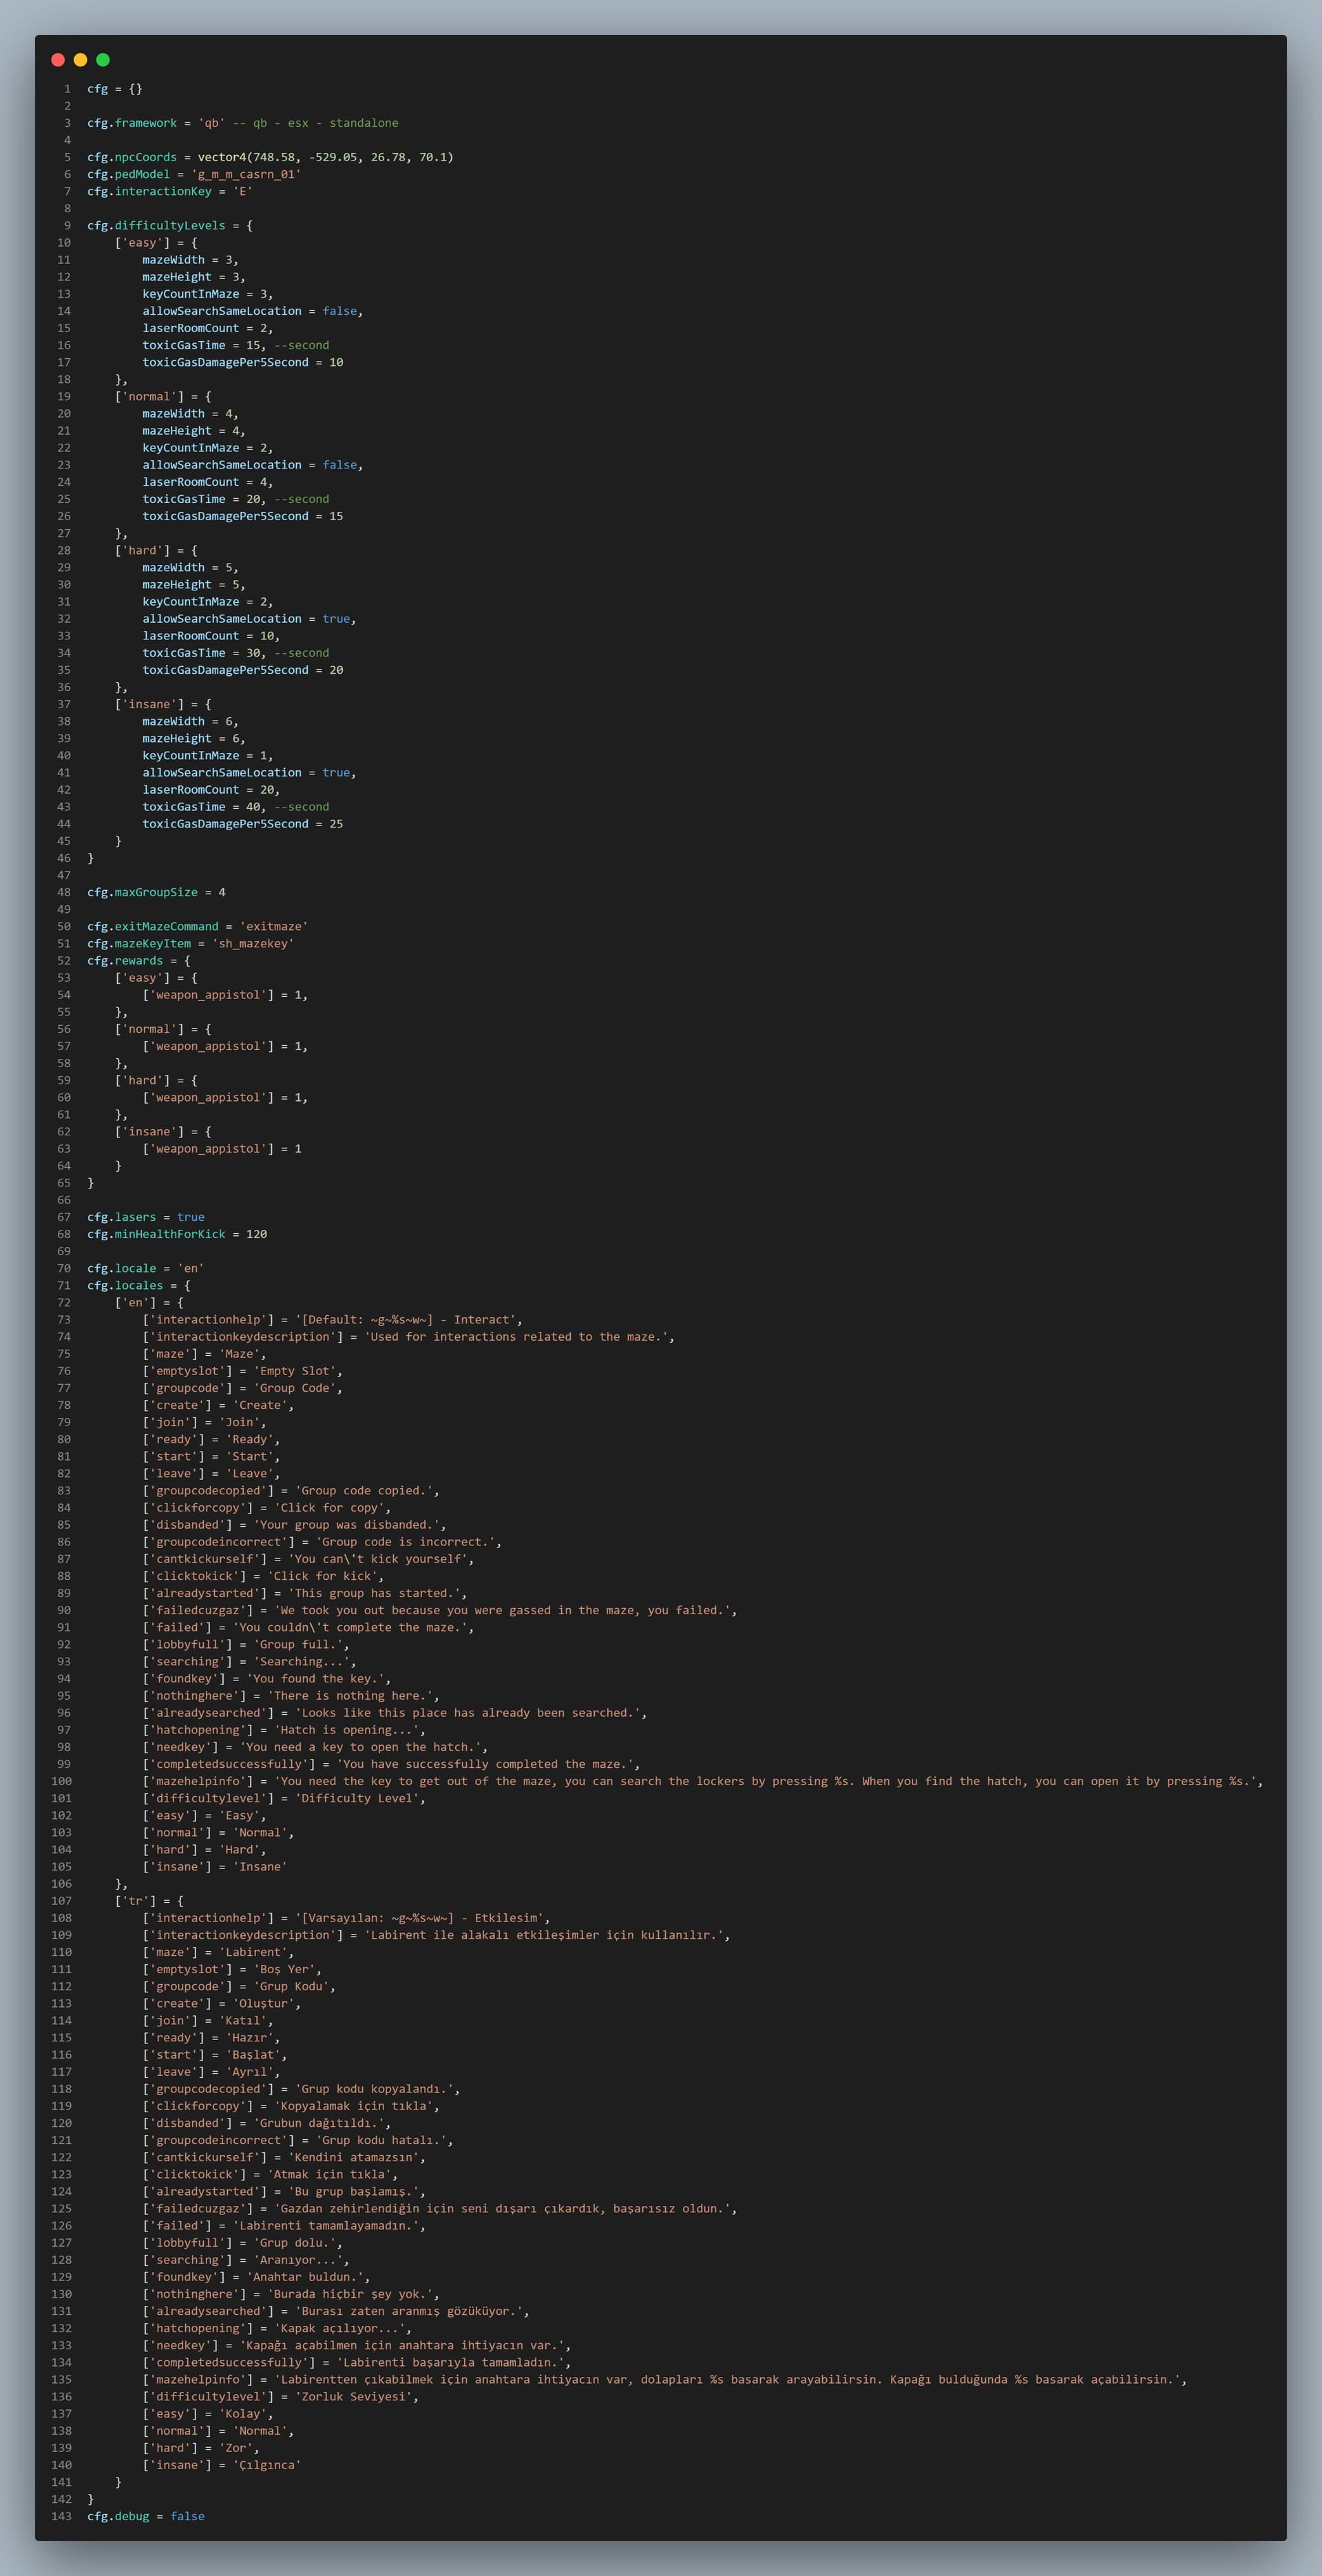The height and width of the screenshot is (2576, 1322).
Task: Click the '--second' comment on line 16
Action: point(301,345)
